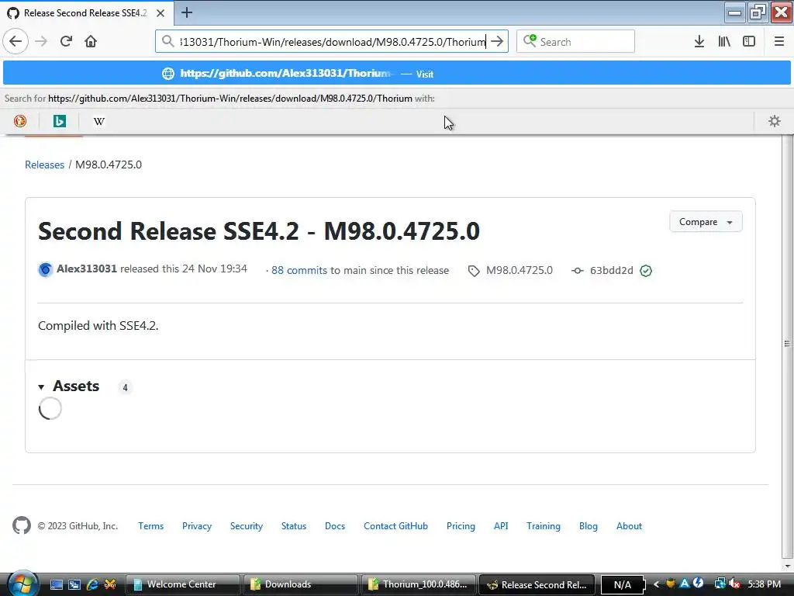
Task: Click the muted volume tray icon
Action: pyautogui.click(x=735, y=584)
